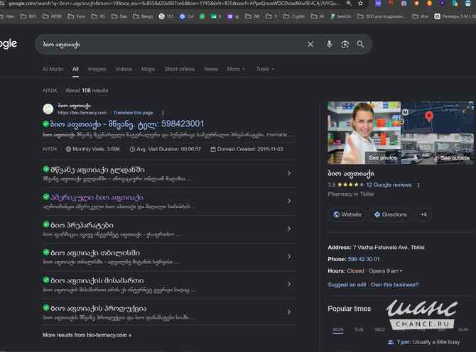This screenshot has width=476, height=352.
Task: Open the Maps tab
Action: pos(148,69)
